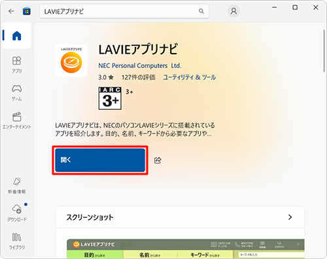Click the share icon beside 開く
327x259 pixels.
(158, 160)
